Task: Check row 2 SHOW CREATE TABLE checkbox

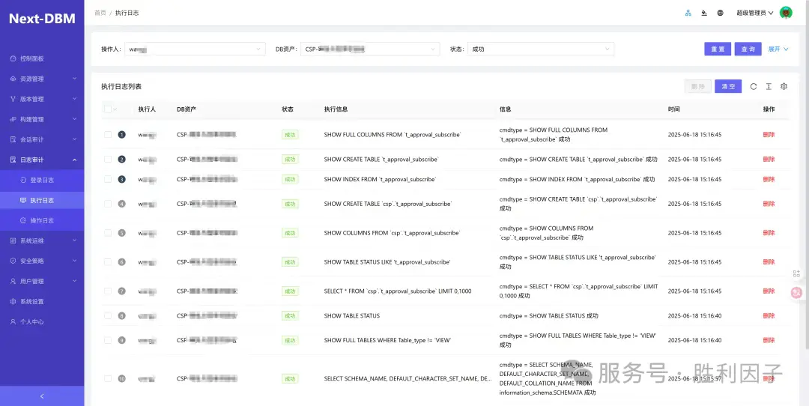Action: tap(108, 160)
